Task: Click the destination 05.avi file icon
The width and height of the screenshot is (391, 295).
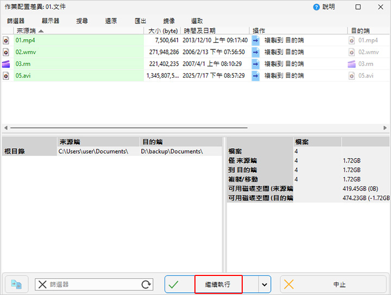Action: (351, 76)
